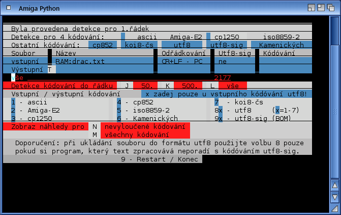Click the window resize gadget in the bottom-right corner

[x=334, y=208]
